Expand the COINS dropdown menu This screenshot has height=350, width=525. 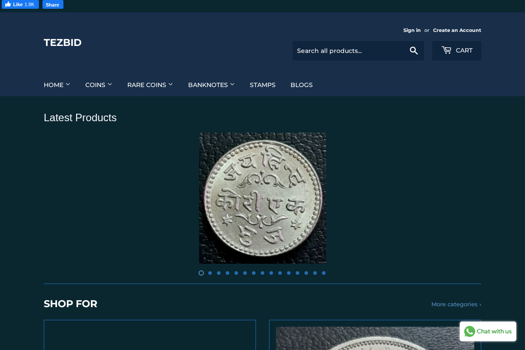point(98,85)
